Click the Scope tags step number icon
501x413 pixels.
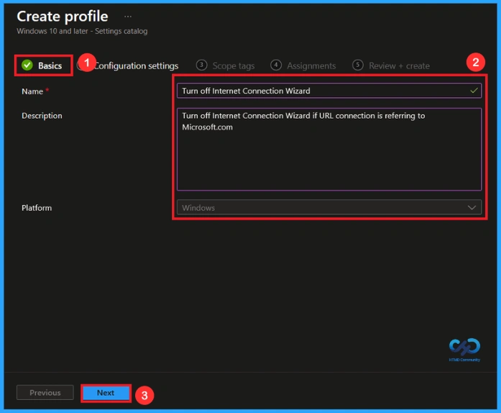tap(201, 65)
